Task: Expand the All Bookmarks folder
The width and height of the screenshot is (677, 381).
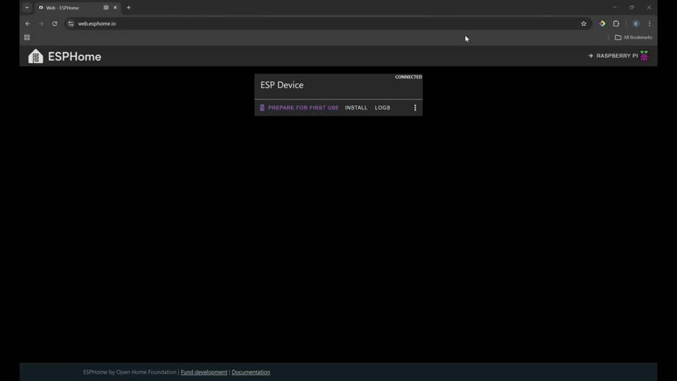Action: pos(633,37)
